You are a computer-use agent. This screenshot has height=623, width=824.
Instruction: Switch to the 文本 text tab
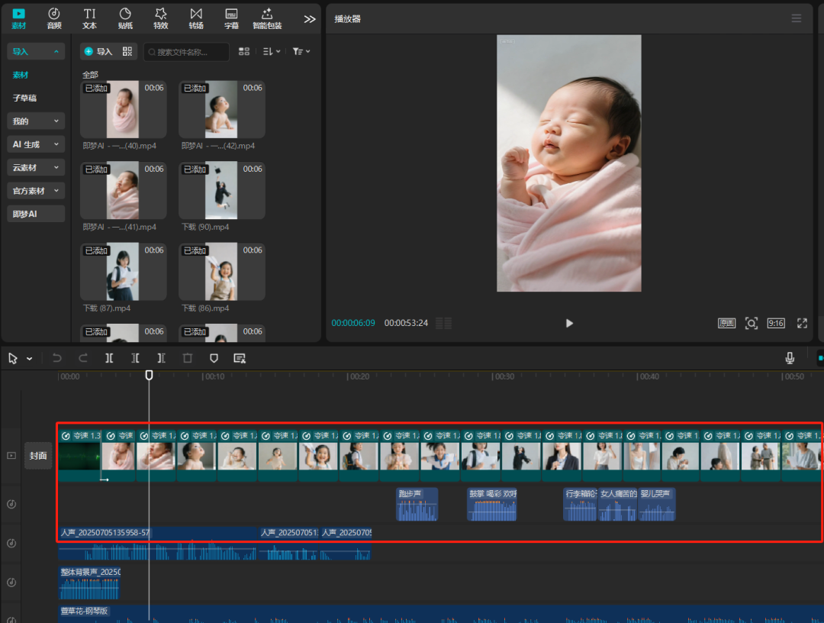click(x=90, y=18)
